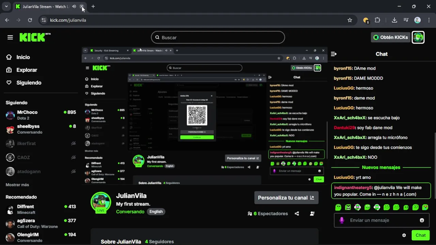Open the tab search dropdown arrow
436x245 pixels.
pos(6,6)
